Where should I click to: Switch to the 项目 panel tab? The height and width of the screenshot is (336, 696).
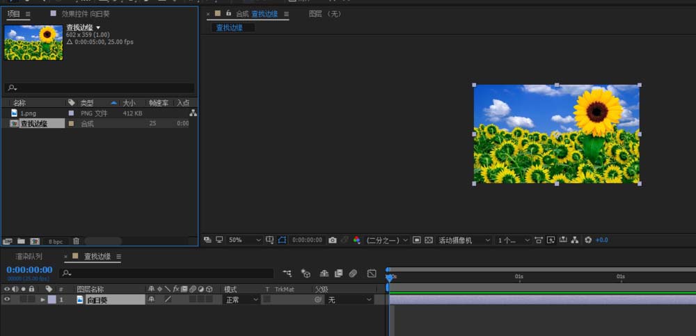(x=13, y=14)
